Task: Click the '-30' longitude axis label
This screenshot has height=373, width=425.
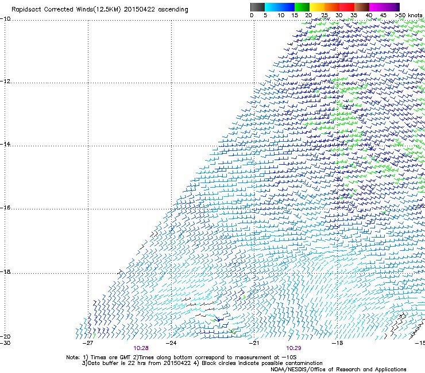Action: click(x=5, y=343)
